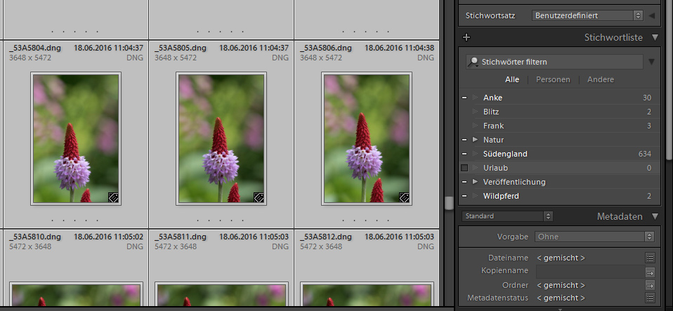Click keyword badge on _53A5806.dng thumbnail
The width and height of the screenshot is (673, 311).
[405, 197]
